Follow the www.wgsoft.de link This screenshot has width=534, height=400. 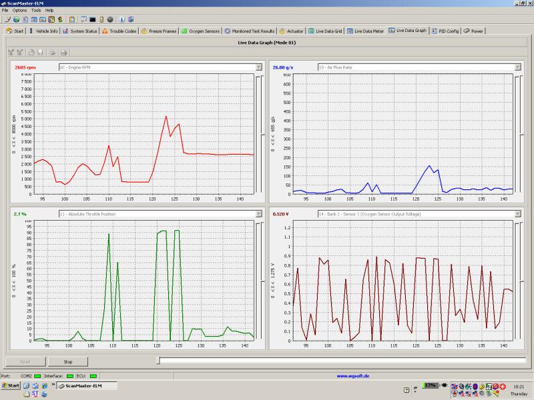(353, 376)
